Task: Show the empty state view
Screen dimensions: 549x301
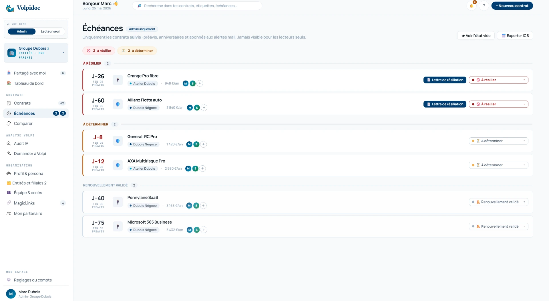Action: pos(476,36)
